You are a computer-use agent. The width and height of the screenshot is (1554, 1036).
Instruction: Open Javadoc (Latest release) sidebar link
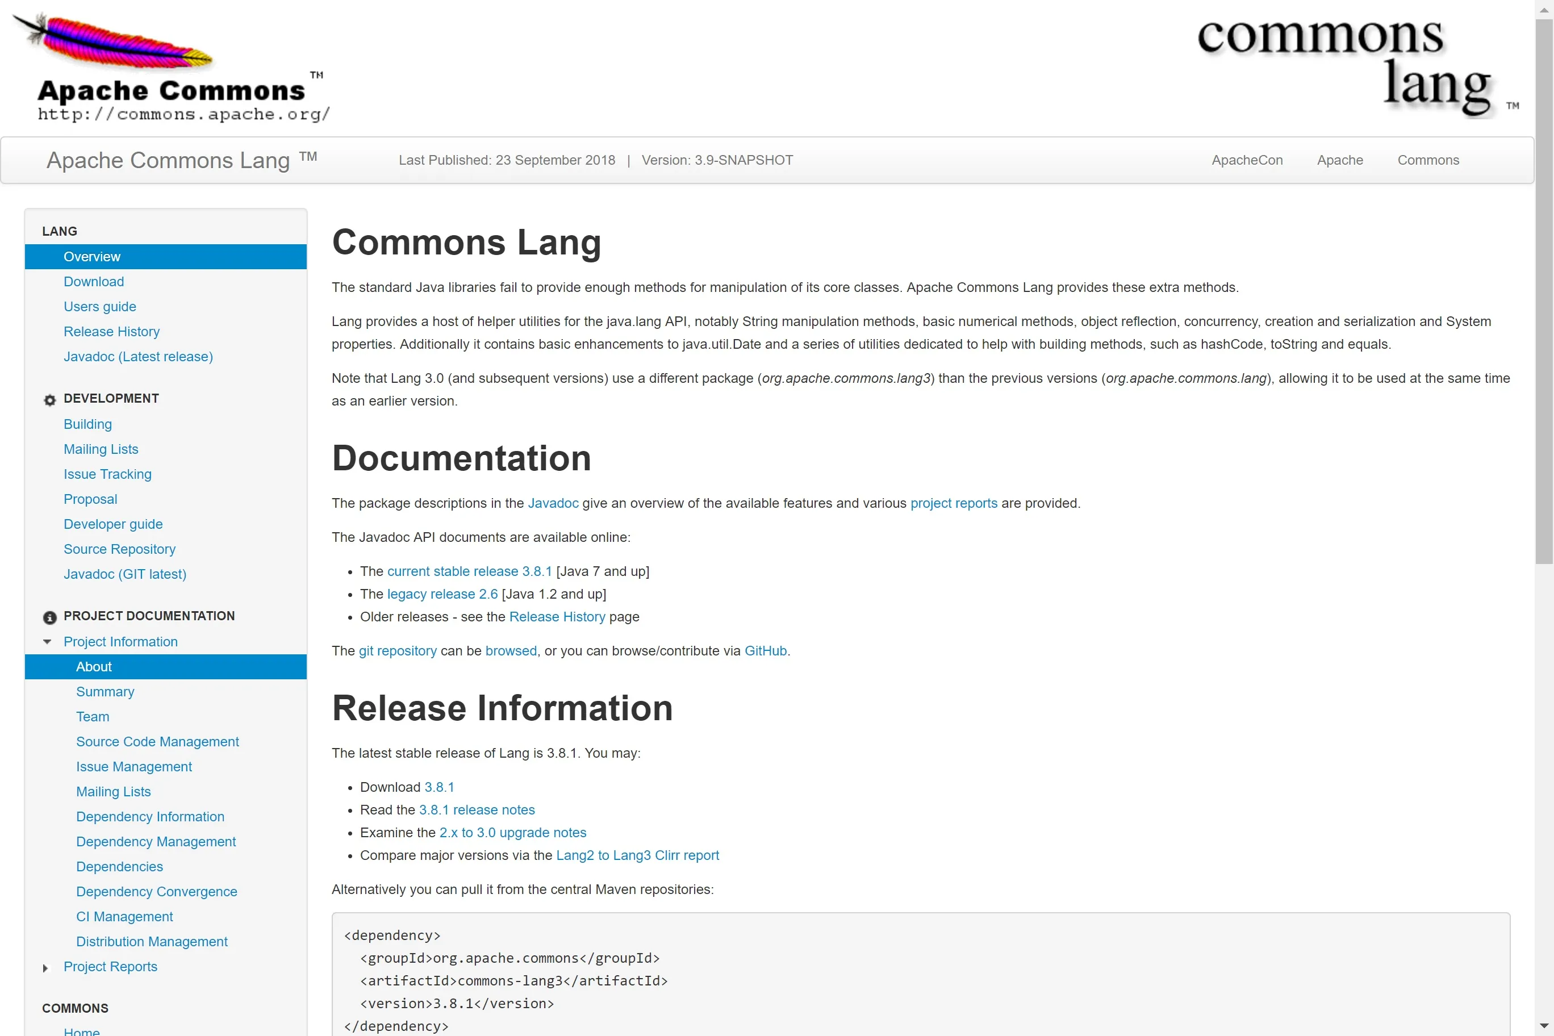(138, 357)
